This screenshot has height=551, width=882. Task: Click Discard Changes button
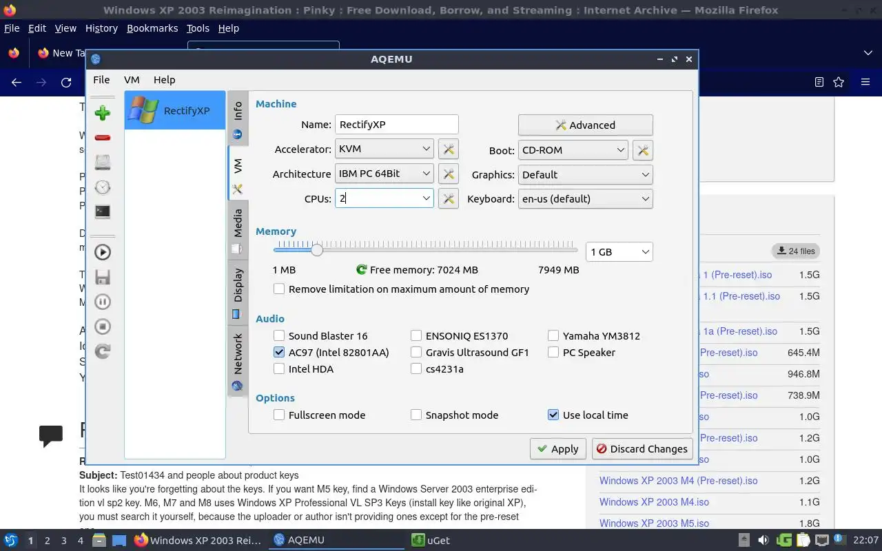[642, 449]
